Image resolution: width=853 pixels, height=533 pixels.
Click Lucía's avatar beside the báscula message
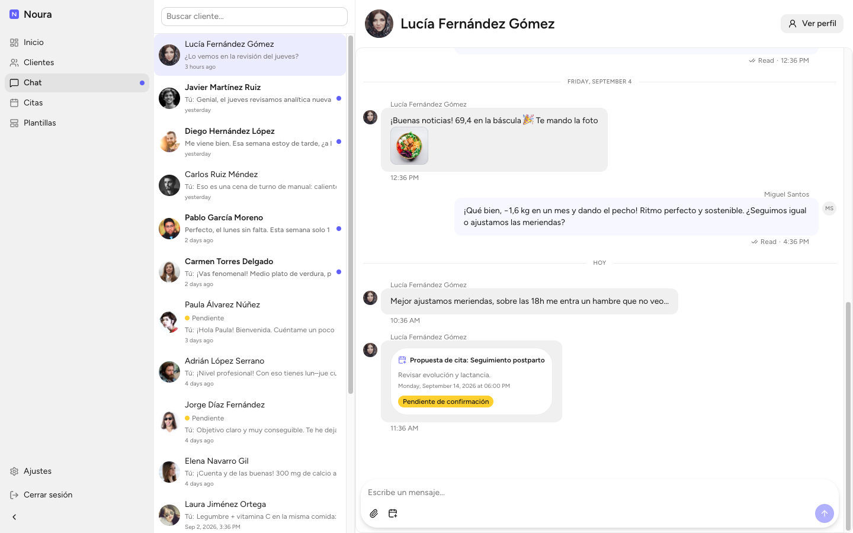pyautogui.click(x=370, y=117)
